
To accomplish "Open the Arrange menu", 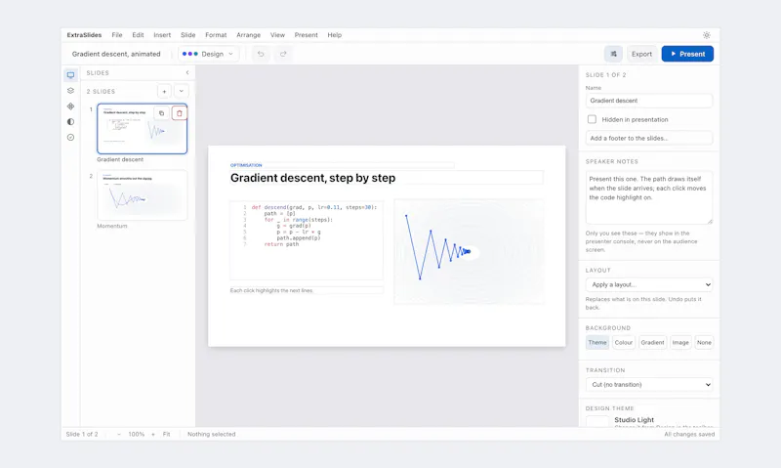I will point(249,35).
